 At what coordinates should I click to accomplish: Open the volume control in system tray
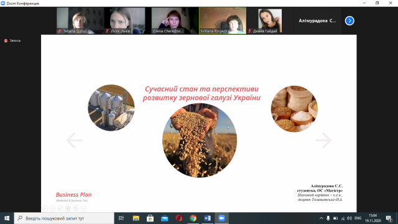pos(349,218)
